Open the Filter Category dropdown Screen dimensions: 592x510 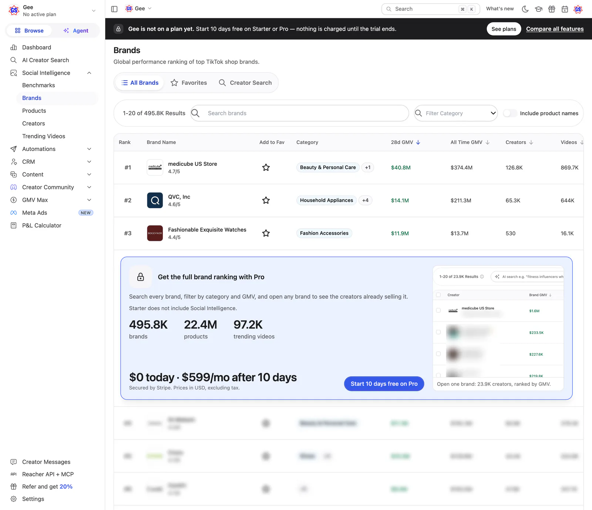(x=456, y=113)
